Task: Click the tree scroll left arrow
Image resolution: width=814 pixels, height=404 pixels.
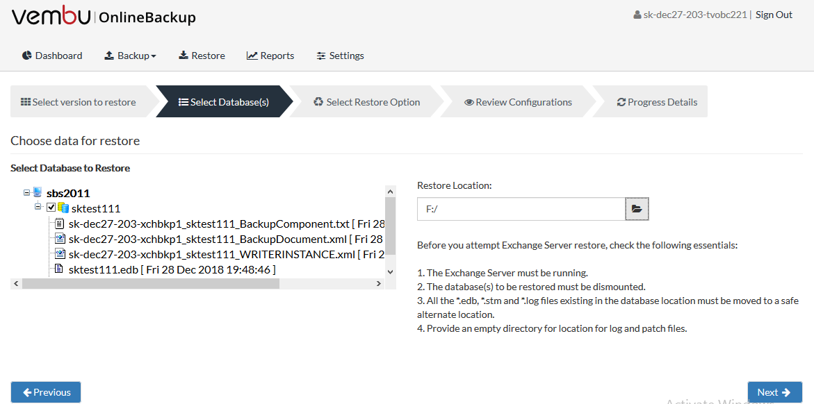Action: [16, 284]
